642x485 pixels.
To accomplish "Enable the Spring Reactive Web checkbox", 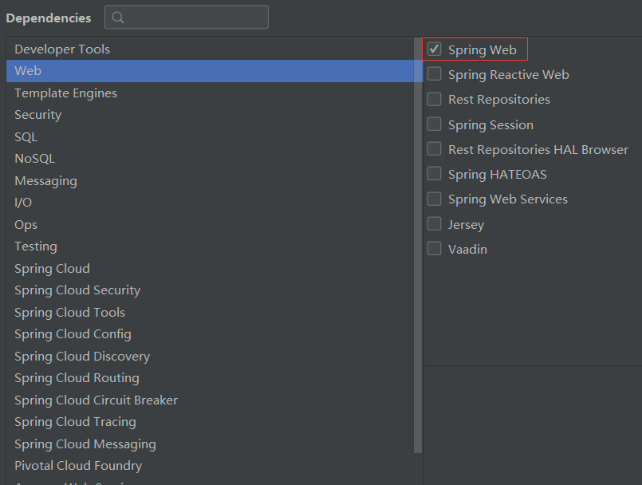I will click(435, 74).
